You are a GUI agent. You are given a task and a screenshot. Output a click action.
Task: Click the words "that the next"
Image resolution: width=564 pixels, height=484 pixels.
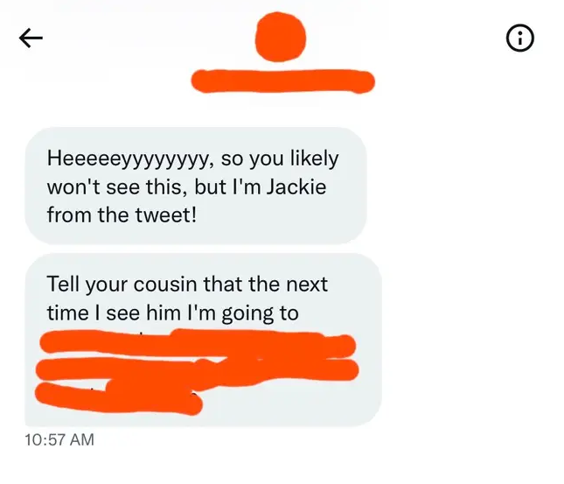coord(266,284)
